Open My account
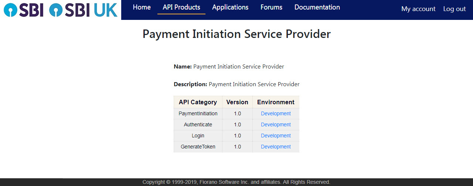Screen dimensions: 473x186 click(x=418, y=9)
